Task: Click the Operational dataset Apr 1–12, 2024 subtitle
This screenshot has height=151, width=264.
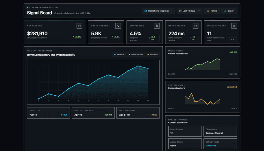Action: [x=72, y=13]
